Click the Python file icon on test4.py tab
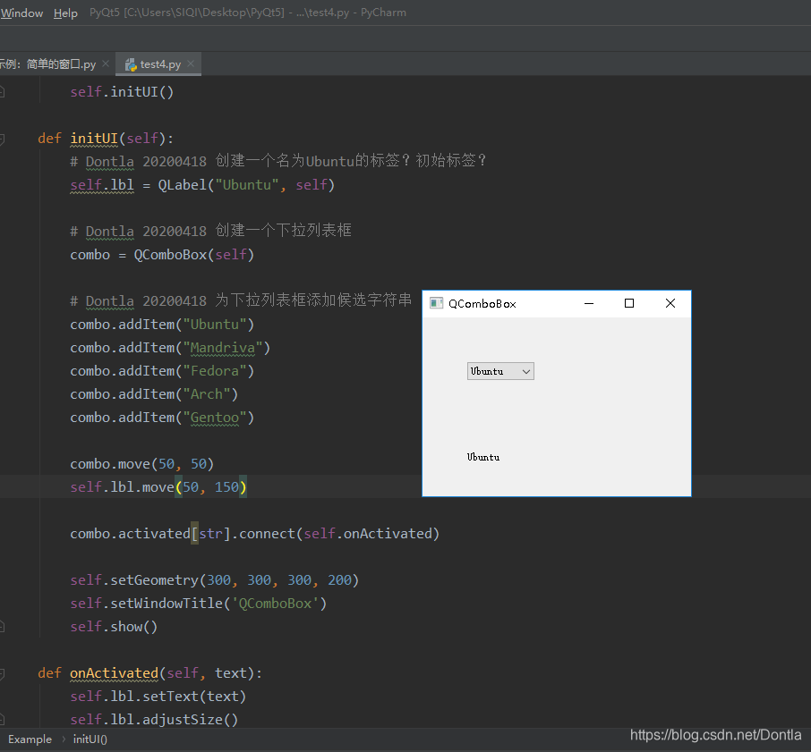Screen dimensions: 811x752 [131, 64]
